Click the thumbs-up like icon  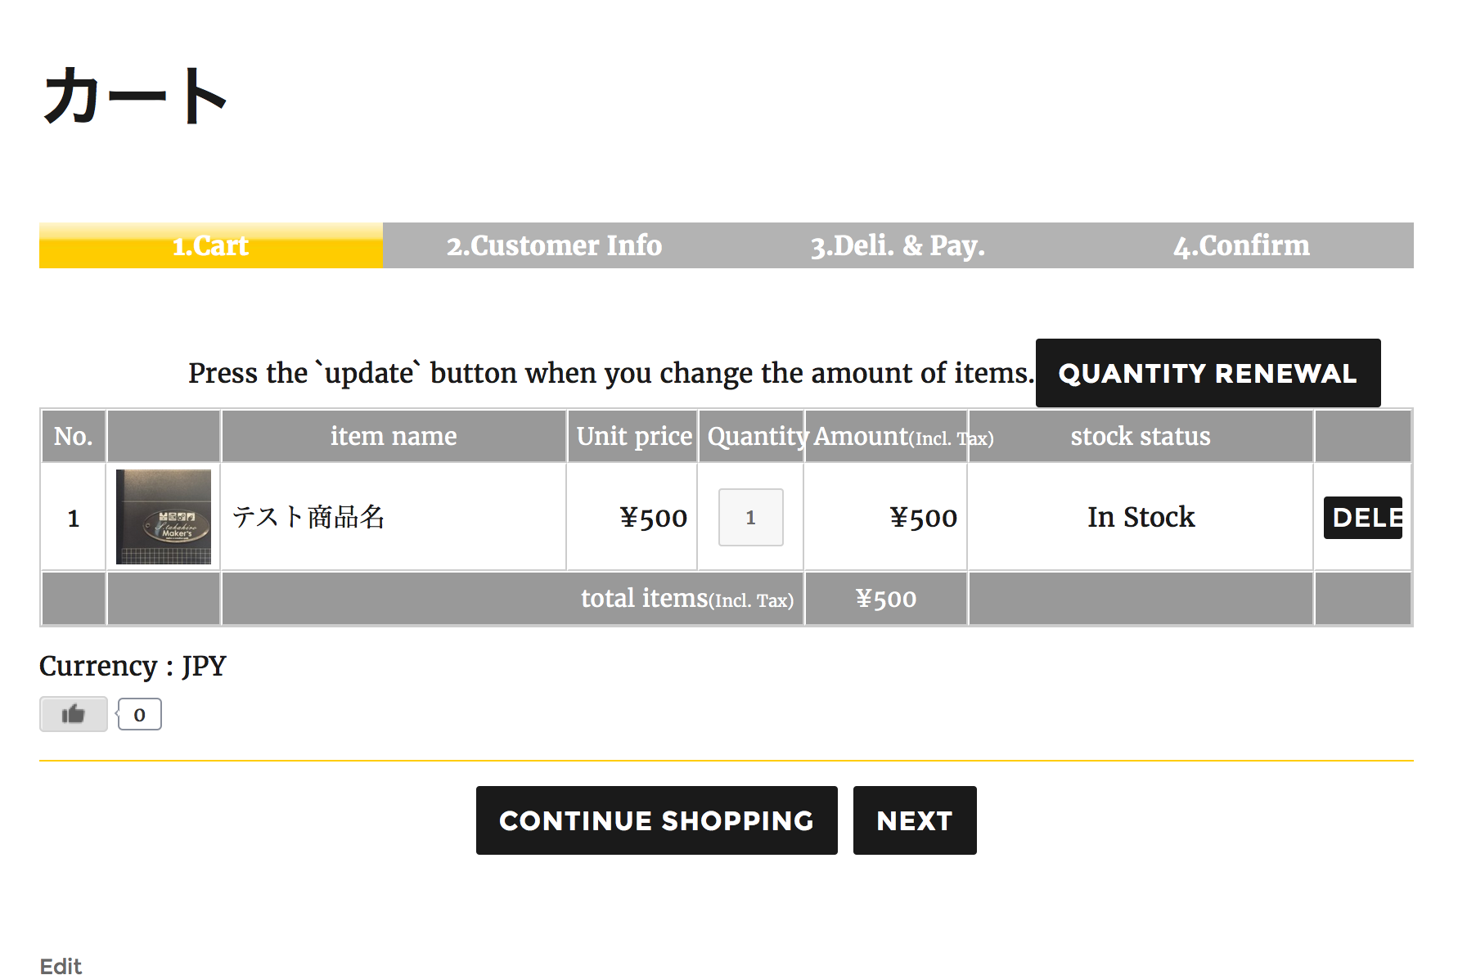(74, 714)
